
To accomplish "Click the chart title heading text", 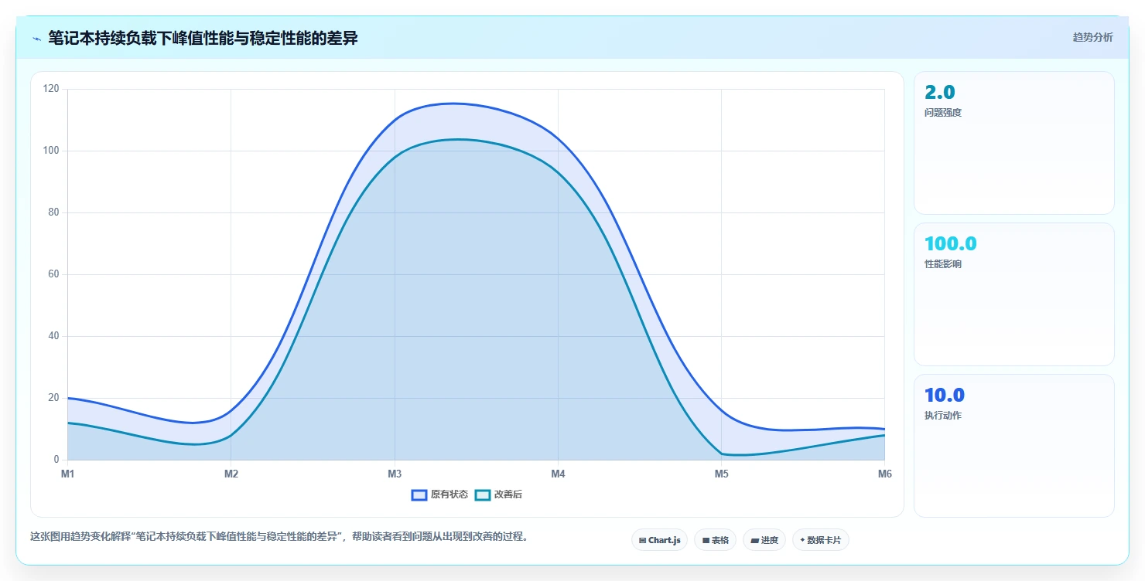I will point(203,38).
